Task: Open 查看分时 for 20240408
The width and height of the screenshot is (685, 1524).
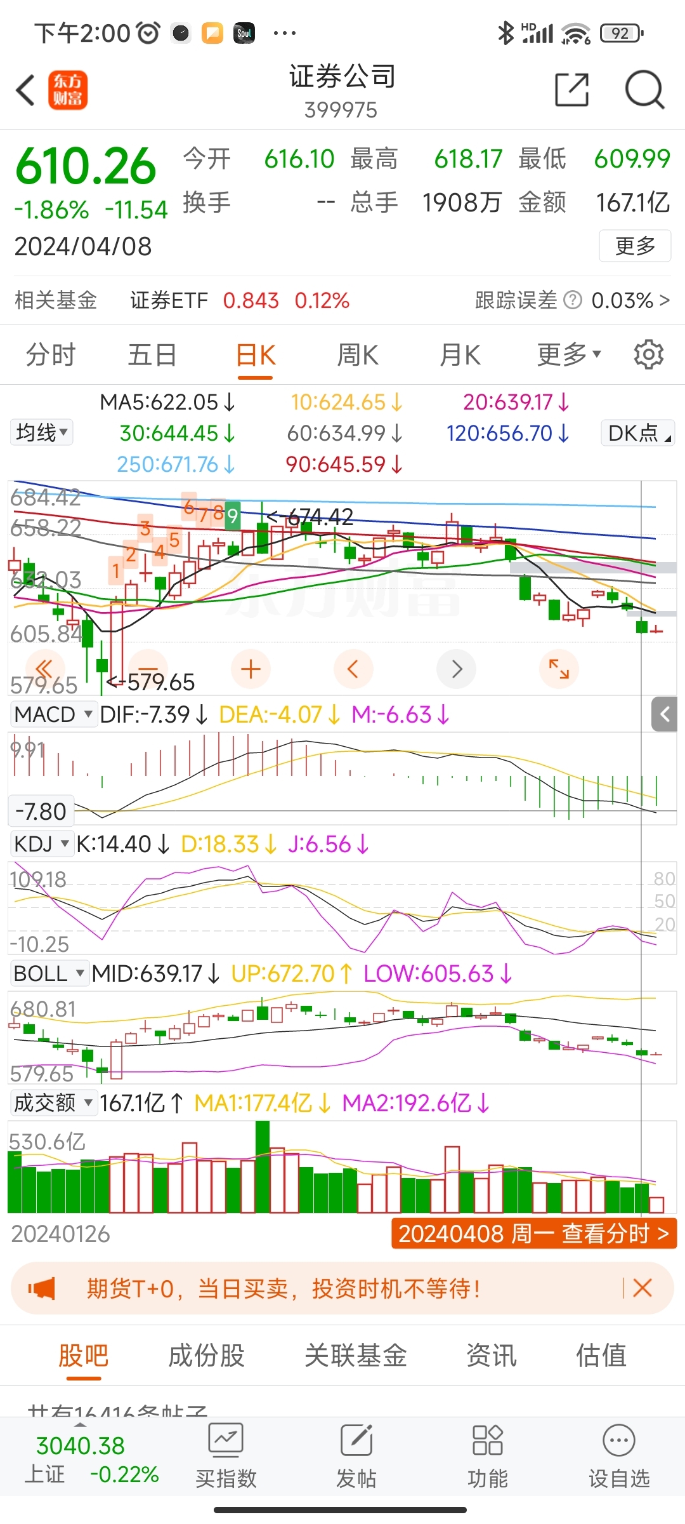Action: pos(533,1234)
